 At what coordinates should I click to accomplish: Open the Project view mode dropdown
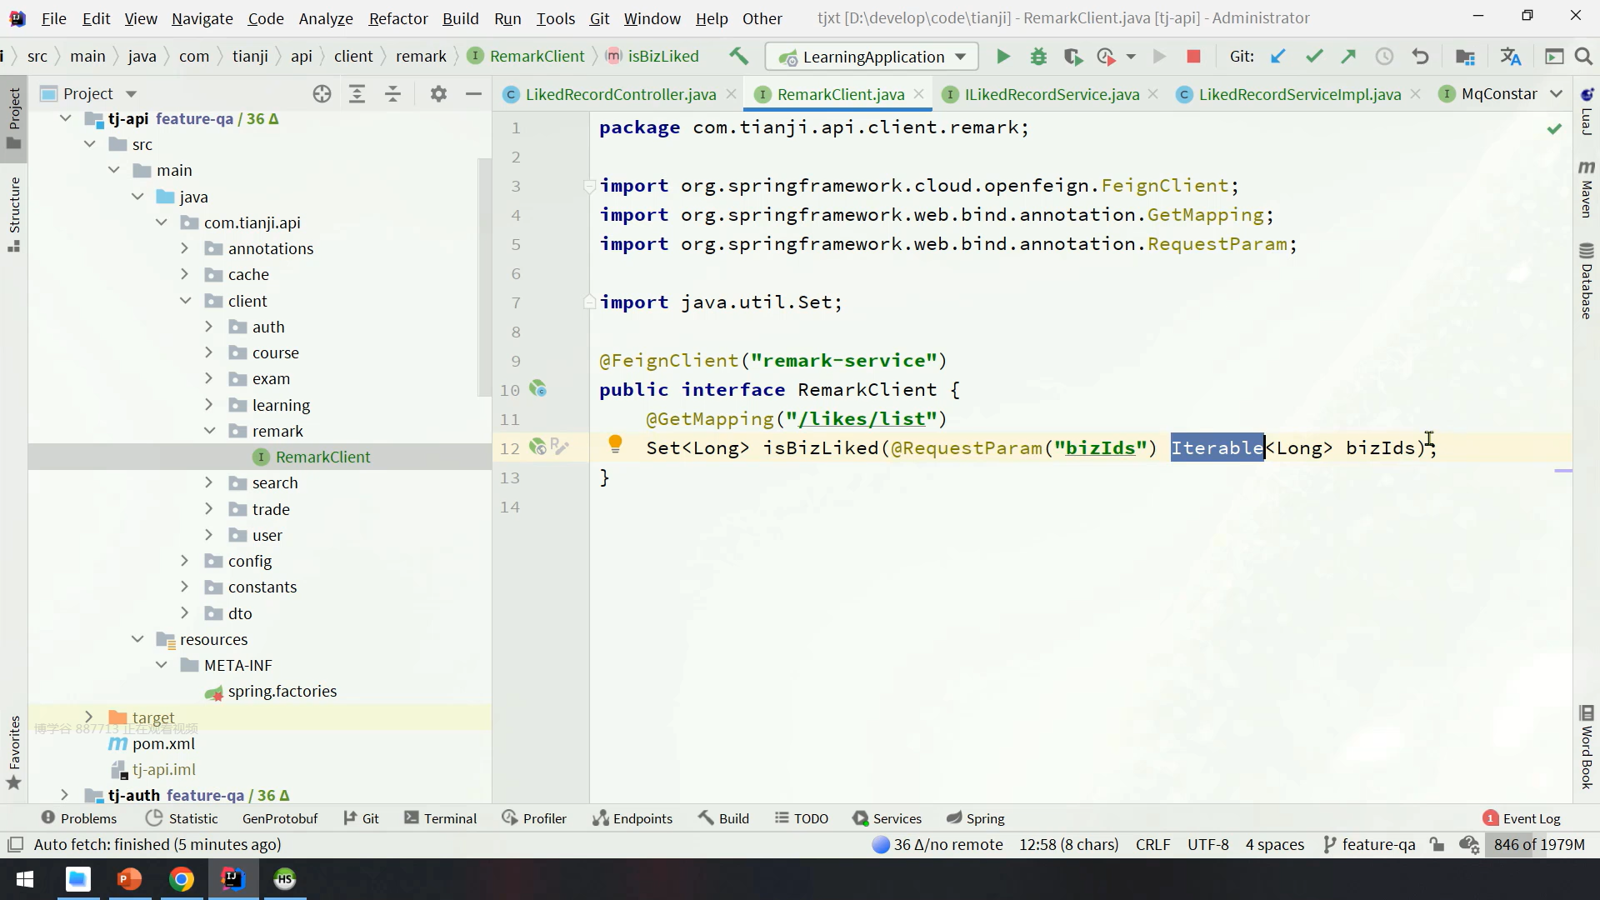131,94
